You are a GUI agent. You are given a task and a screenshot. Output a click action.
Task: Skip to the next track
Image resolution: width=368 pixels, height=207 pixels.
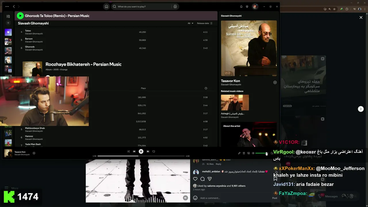click(x=148, y=152)
